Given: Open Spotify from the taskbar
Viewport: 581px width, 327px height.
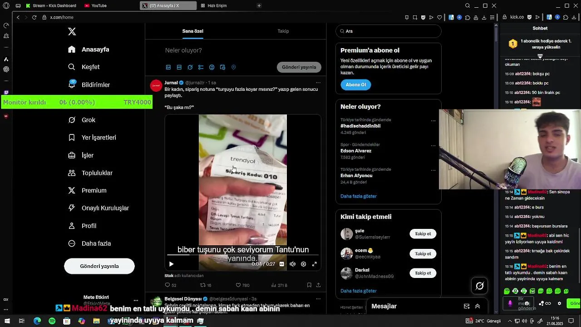Looking at the screenshot, I should point(52,321).
